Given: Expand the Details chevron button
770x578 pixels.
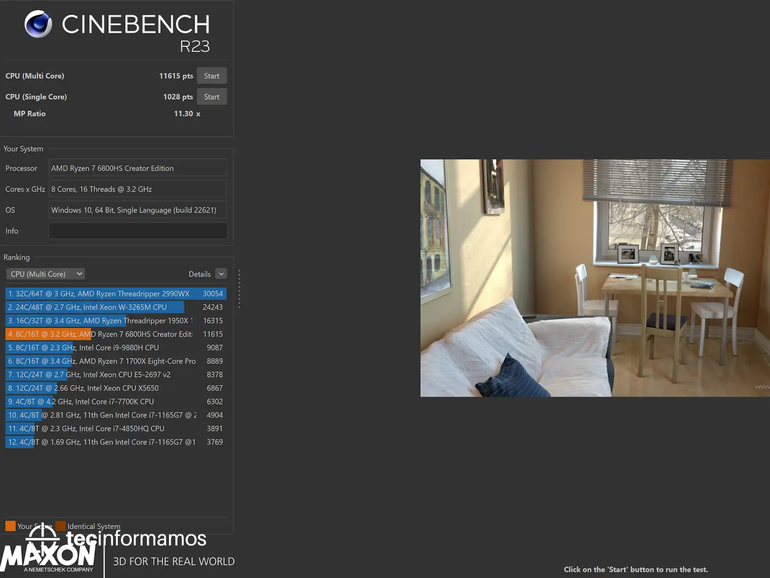Looking at the screenshot, I should click(x=221, y=274).
